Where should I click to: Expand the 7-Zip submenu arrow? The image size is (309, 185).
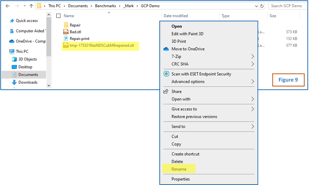[x=253, y=56]
